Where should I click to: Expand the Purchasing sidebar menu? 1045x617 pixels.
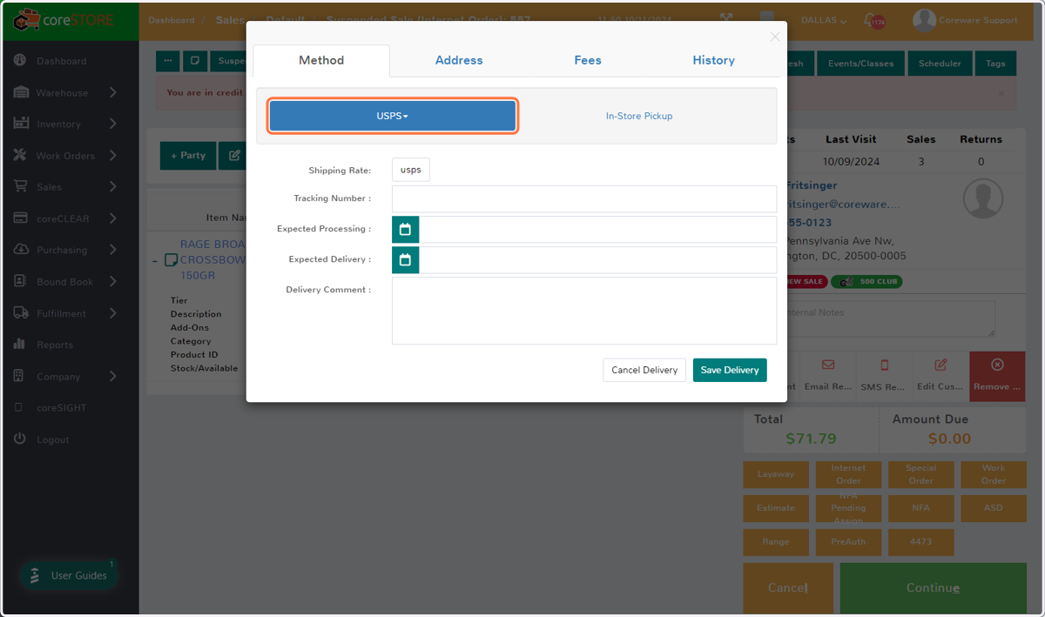point(112,250)
